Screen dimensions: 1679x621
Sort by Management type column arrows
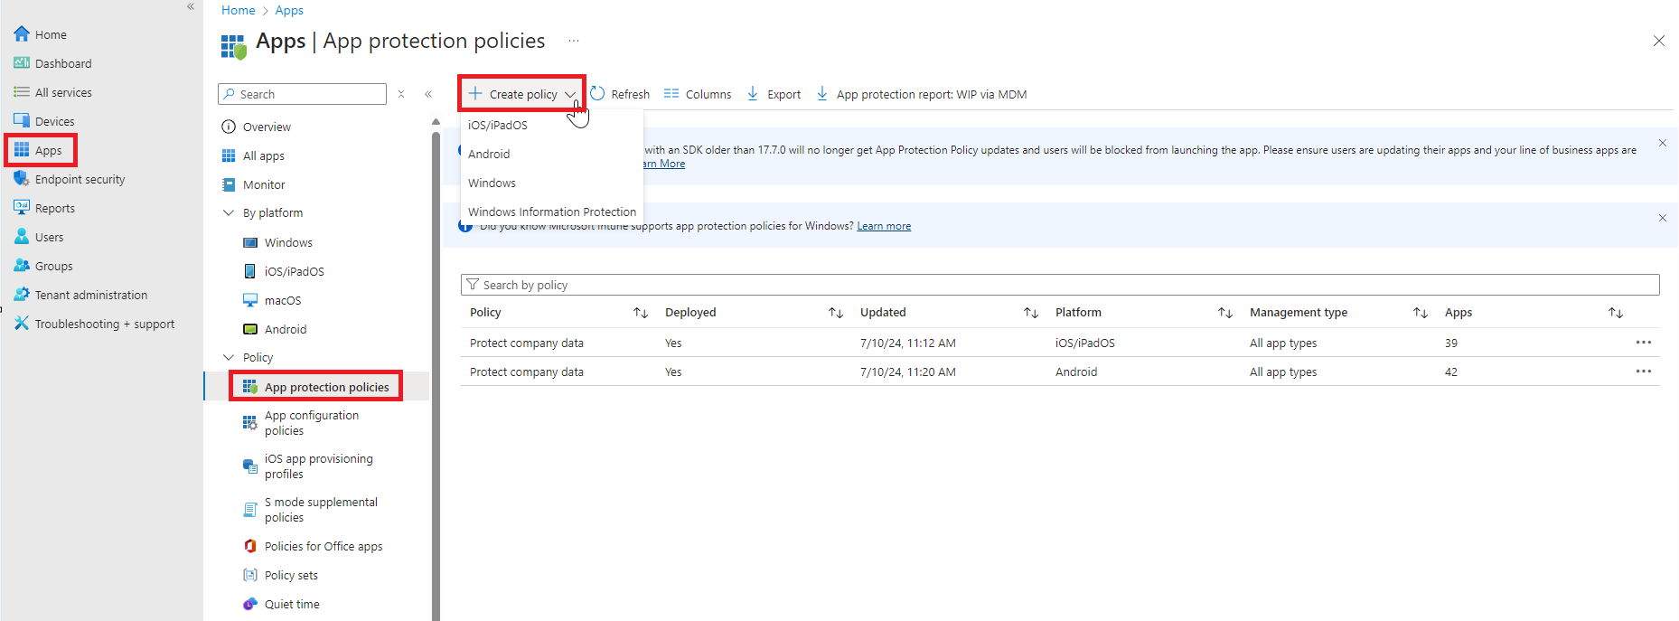[1421, 313]
